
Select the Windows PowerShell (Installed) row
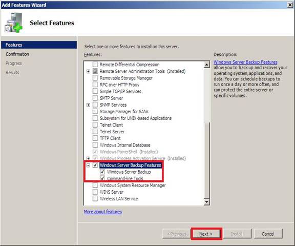pos(129,152)
